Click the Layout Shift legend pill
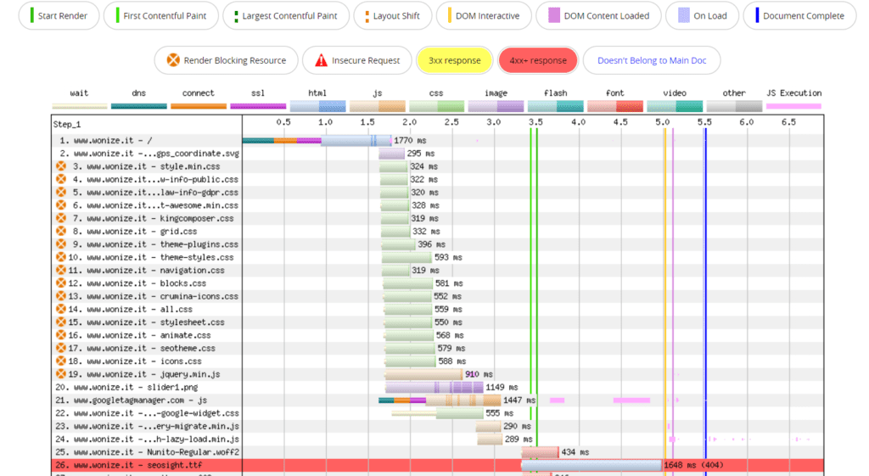Image resolution: width=869 pixels, height=476 pixels. (392, 15)
